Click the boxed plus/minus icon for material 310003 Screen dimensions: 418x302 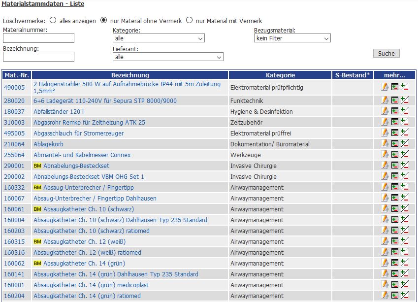(395, 122)
